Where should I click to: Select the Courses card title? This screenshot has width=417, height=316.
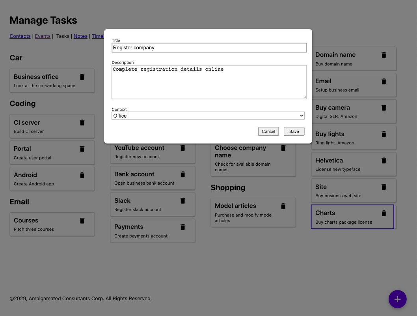(x=26, y=221)
